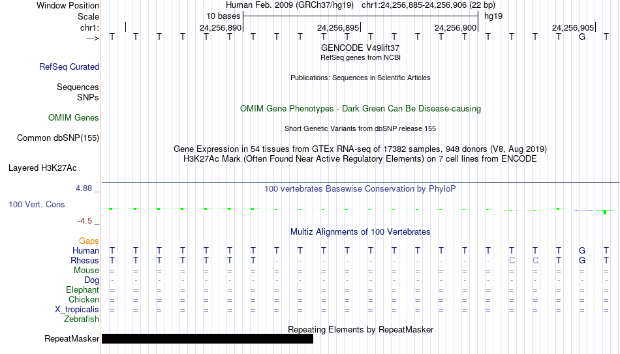Screen dimensions: 620x354
Task: Click the chr1: ruler label
Action: (90, 27)
